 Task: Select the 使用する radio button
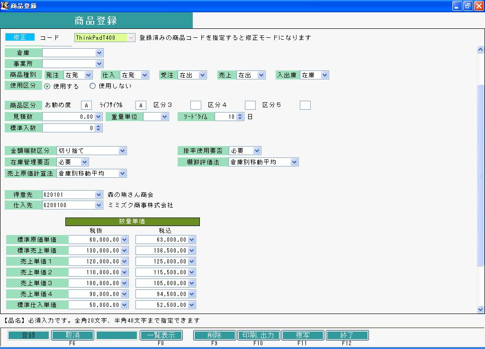47,86
